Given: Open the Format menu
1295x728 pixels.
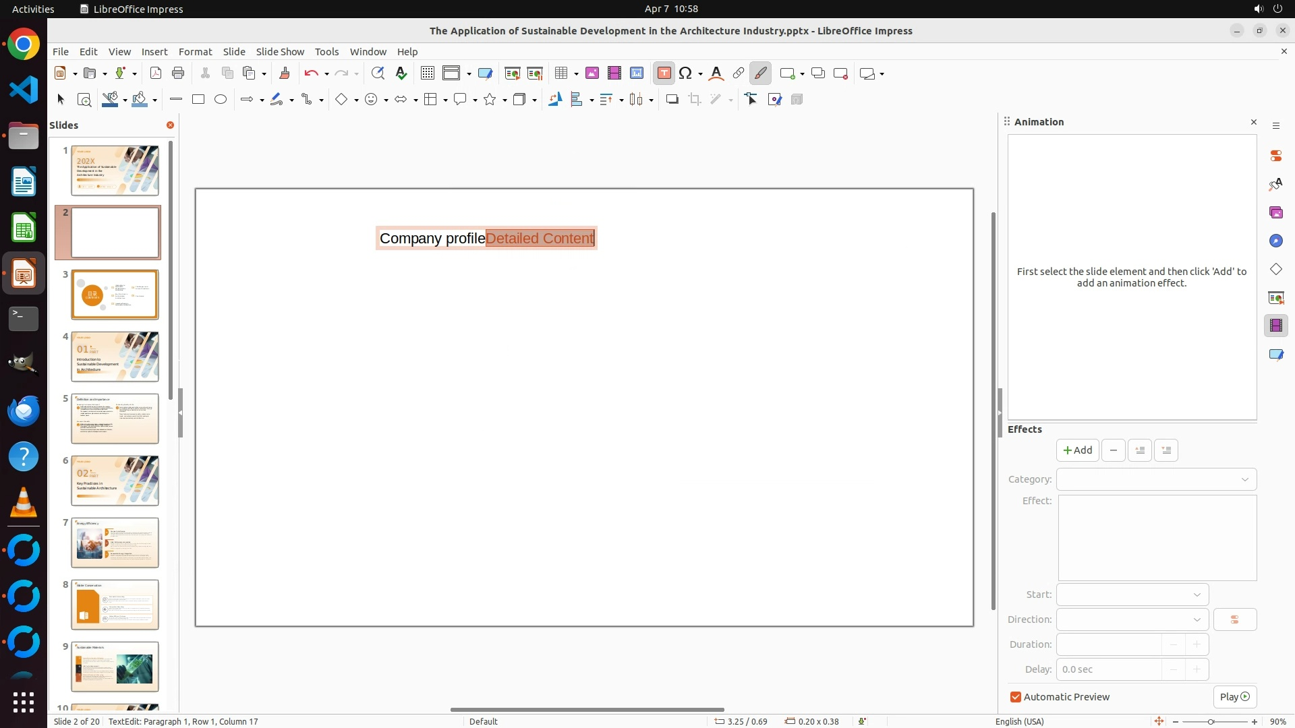Looking at the screenshot, I should tap(195, 52).
